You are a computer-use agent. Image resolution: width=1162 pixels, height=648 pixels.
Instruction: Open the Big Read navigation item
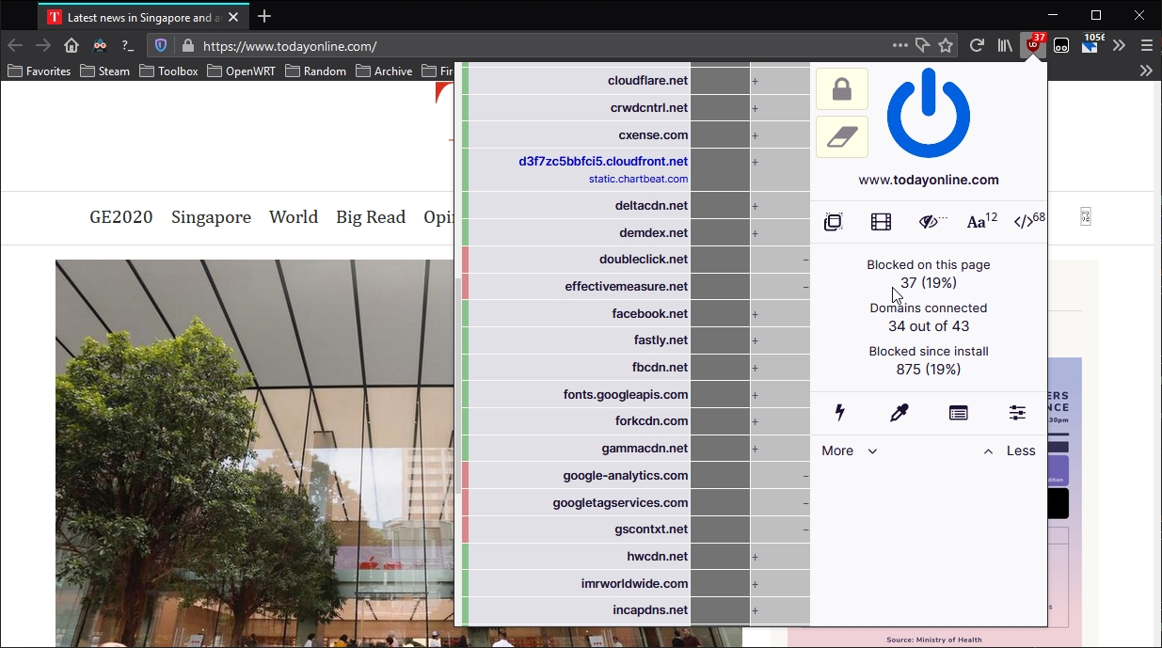coord(371,217)
